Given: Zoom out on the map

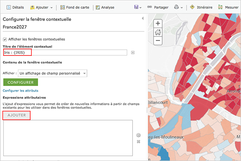Looking at the screenshot, I should coord(158,41).
